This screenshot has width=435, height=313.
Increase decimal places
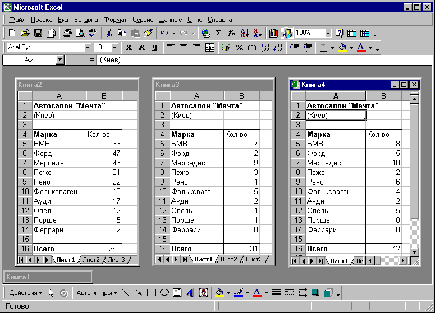[x=265, y=48]
